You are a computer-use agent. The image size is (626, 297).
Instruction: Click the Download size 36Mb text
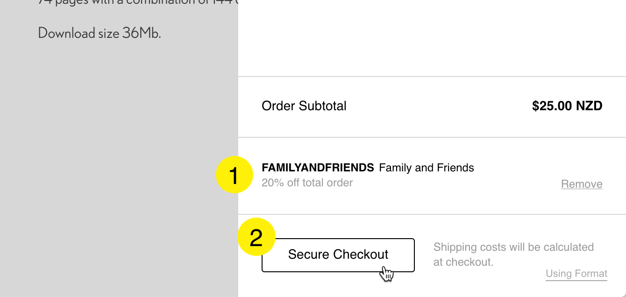[x=100, y=33]
